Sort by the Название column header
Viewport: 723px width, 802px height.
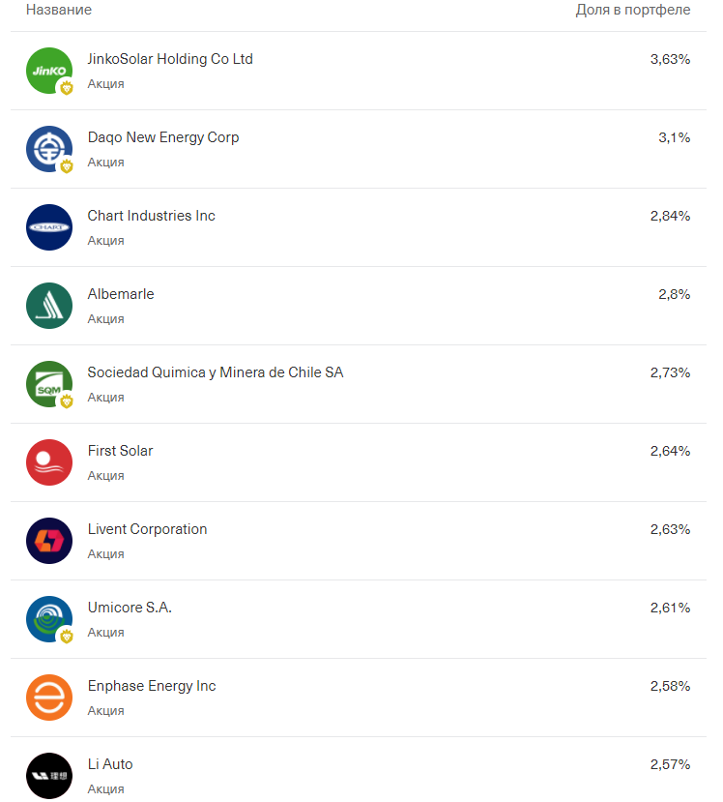point(59,10)
